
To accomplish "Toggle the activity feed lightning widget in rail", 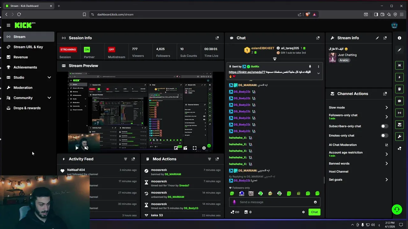I will pos(399,77).
